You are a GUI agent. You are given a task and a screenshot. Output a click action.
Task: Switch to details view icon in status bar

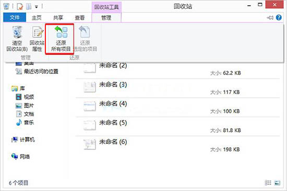pos(268,183)
